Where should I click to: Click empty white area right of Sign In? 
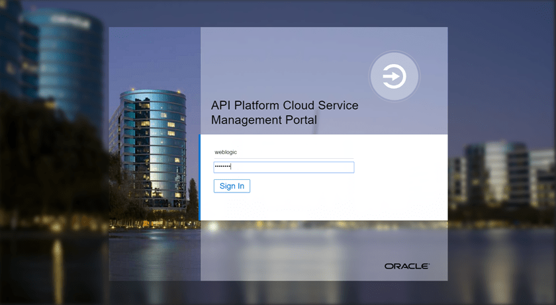tap(344, 187)
